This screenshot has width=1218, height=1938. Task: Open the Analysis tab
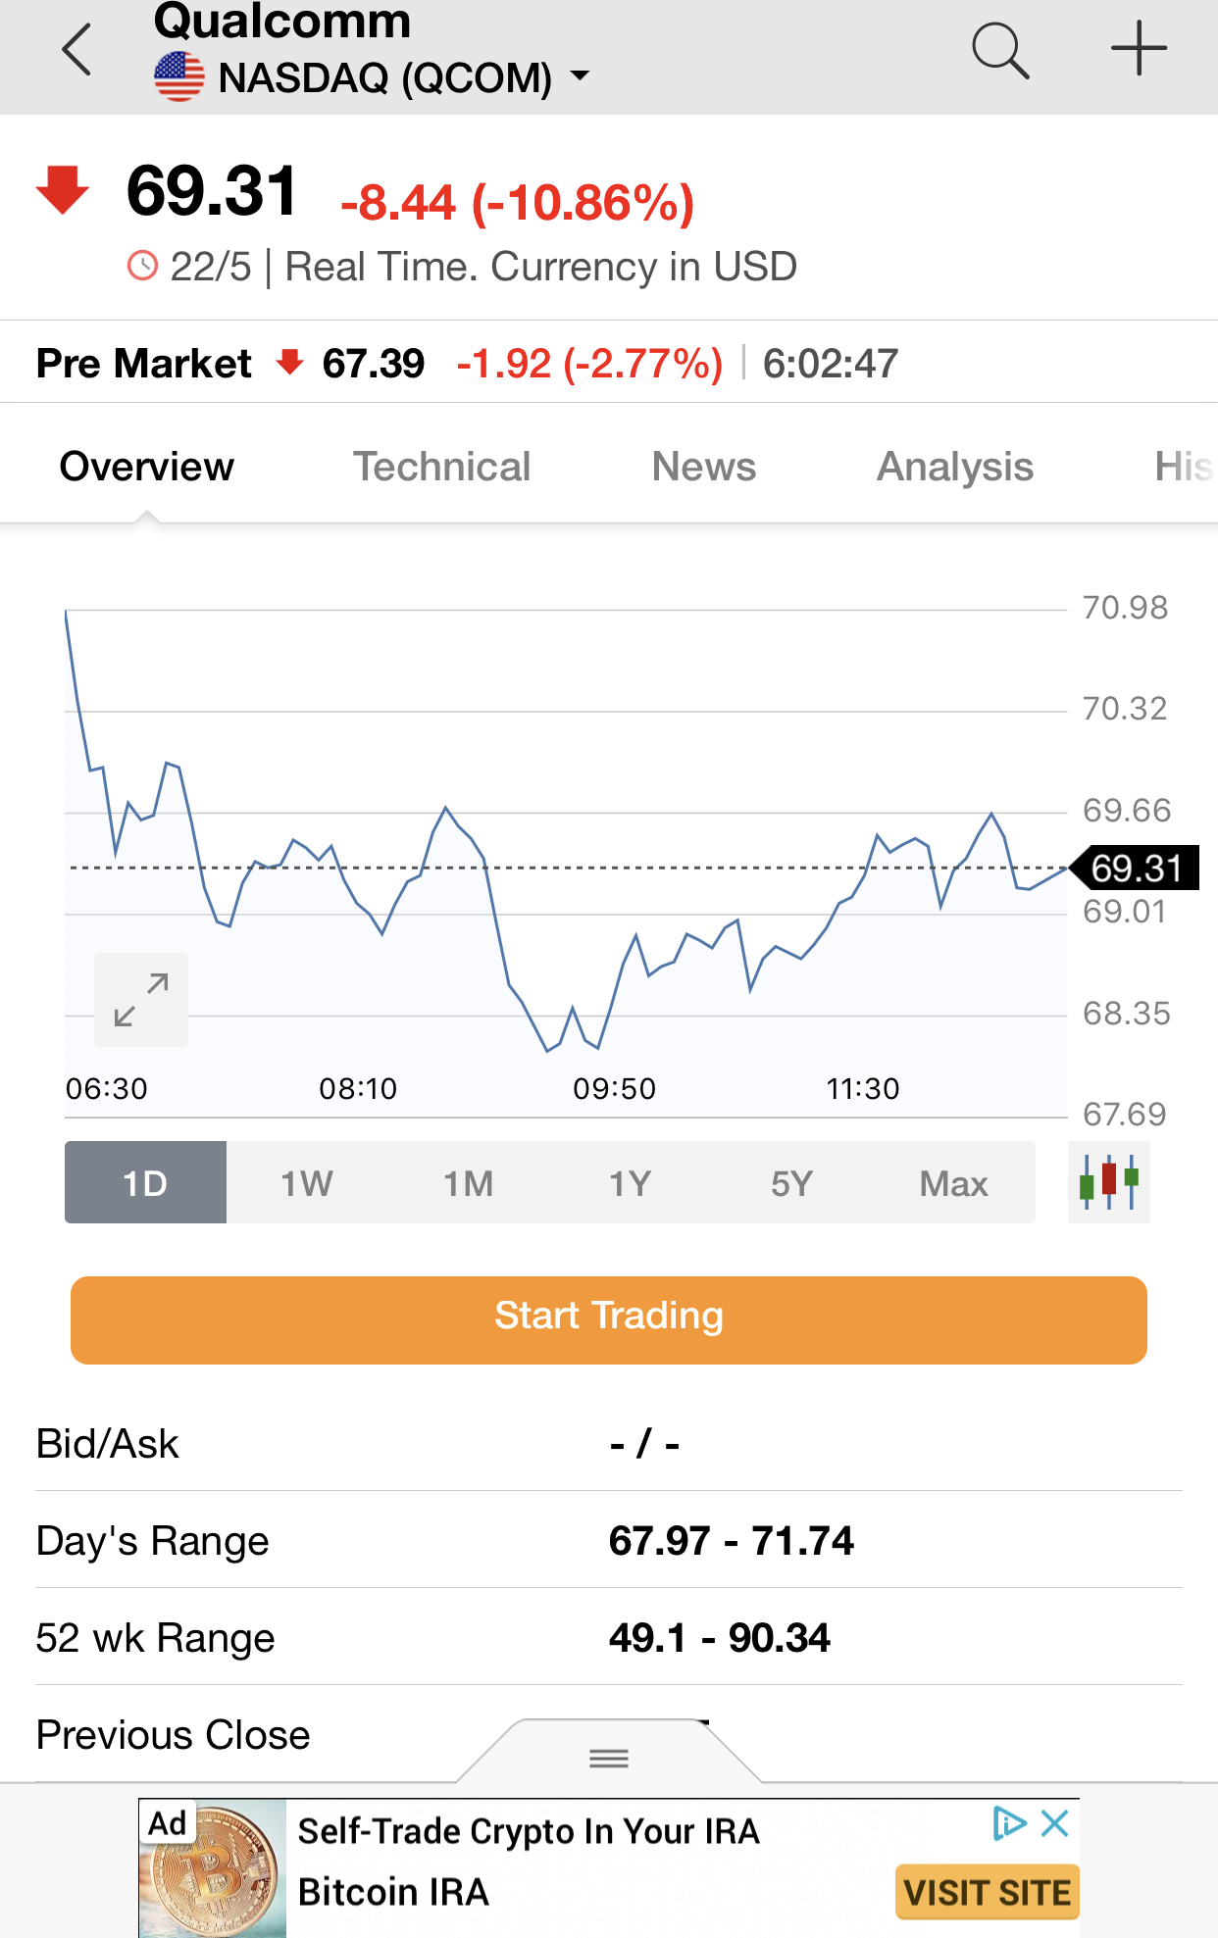point(955,467)
